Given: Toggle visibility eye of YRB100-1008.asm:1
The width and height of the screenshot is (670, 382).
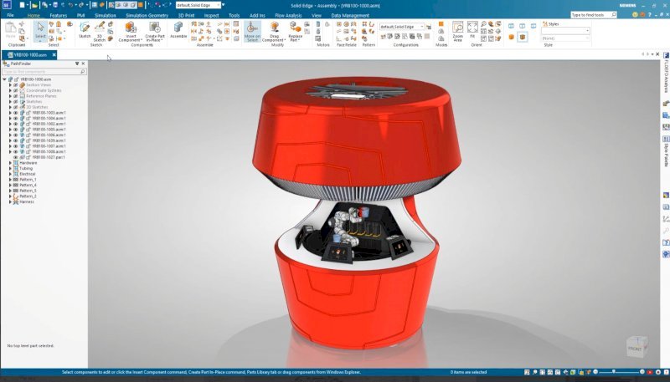Looking at the screenshot, I should pos(16,151).
